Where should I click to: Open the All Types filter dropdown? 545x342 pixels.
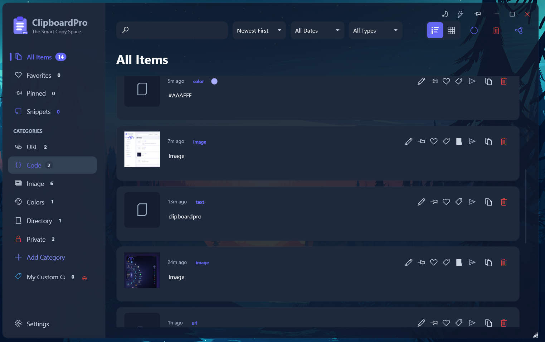375,30
